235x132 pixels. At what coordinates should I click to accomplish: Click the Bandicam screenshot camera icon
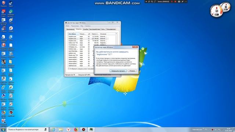click(x=179, y=1)
